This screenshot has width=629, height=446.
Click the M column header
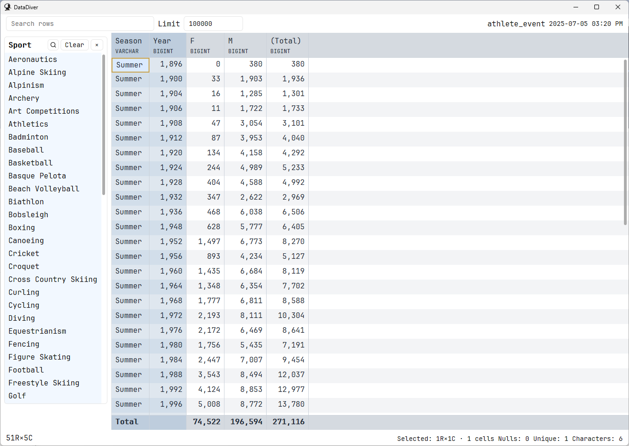pos(245,45)
